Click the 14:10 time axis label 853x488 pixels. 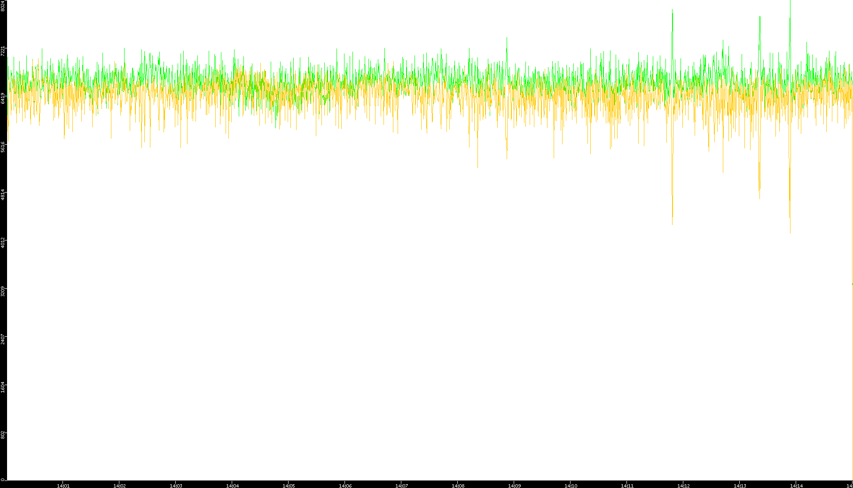[x=571, y=486]
